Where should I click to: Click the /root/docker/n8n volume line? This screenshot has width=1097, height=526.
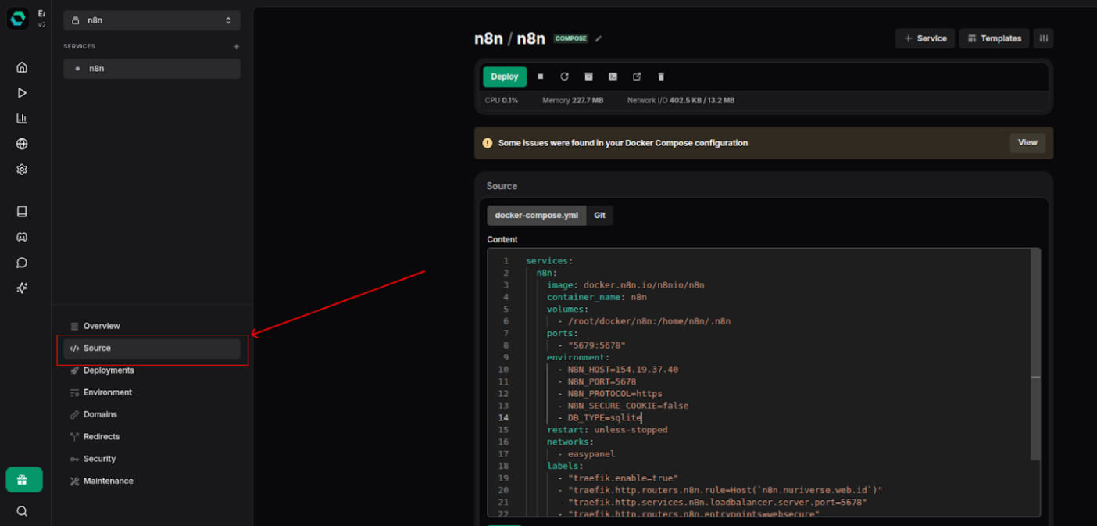pos(644,321)
